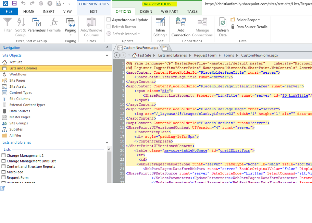Collapse the Site Objects section

pyautogui.click(x=107, y=55)
